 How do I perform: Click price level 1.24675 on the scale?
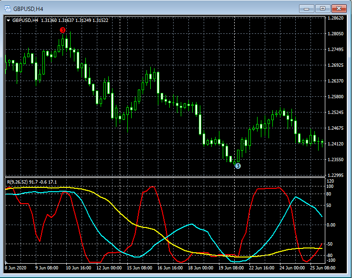click(x=335, y=128)
